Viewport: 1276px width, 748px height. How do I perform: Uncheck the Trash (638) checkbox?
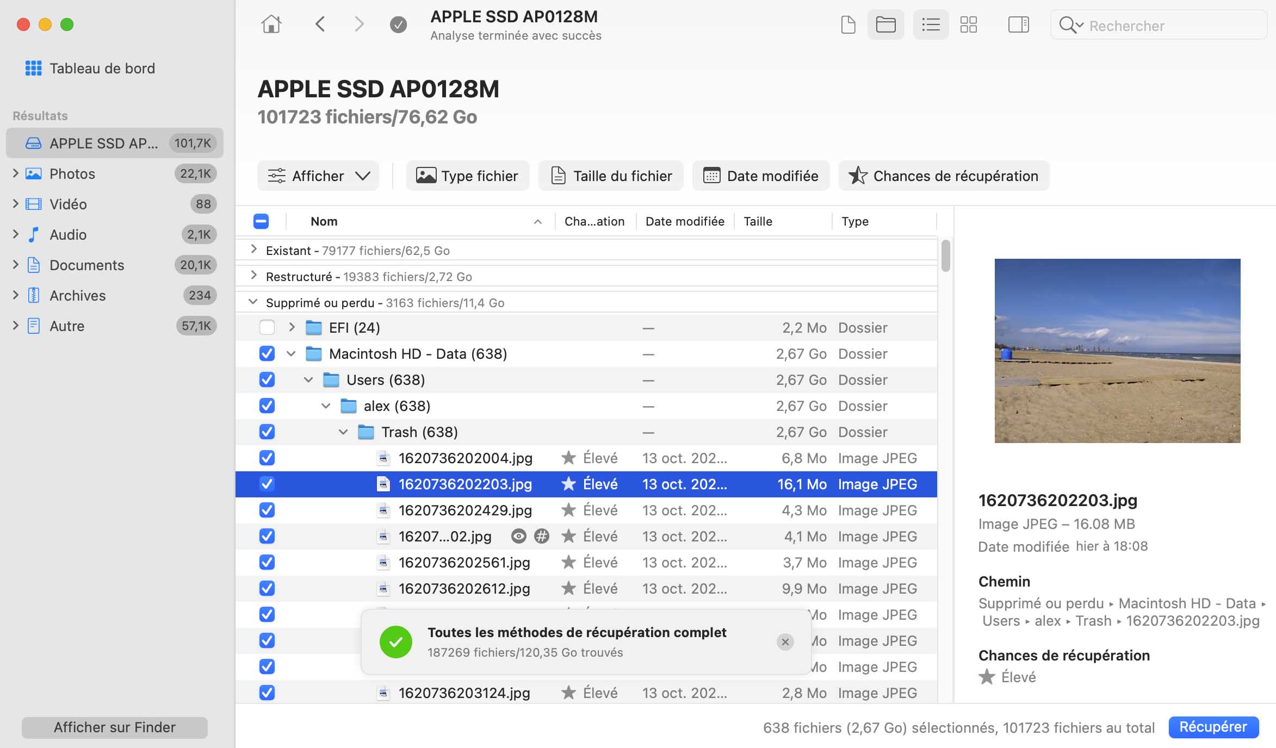pos(267,432)
